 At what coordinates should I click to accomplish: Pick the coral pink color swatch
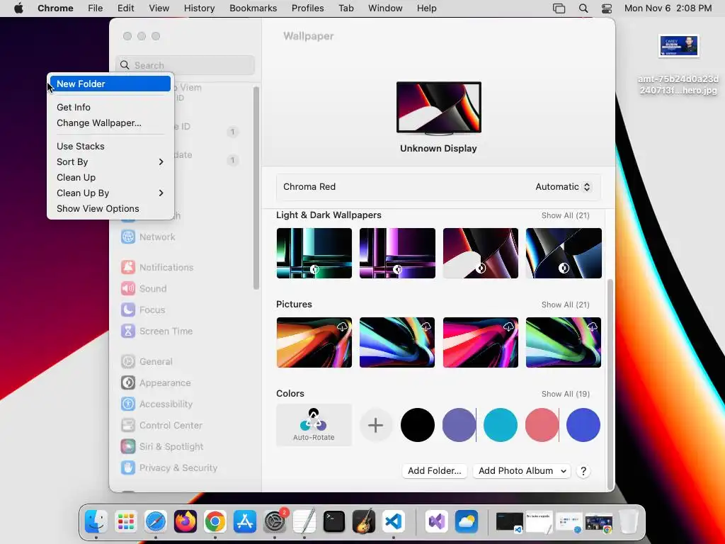point(542,425)
